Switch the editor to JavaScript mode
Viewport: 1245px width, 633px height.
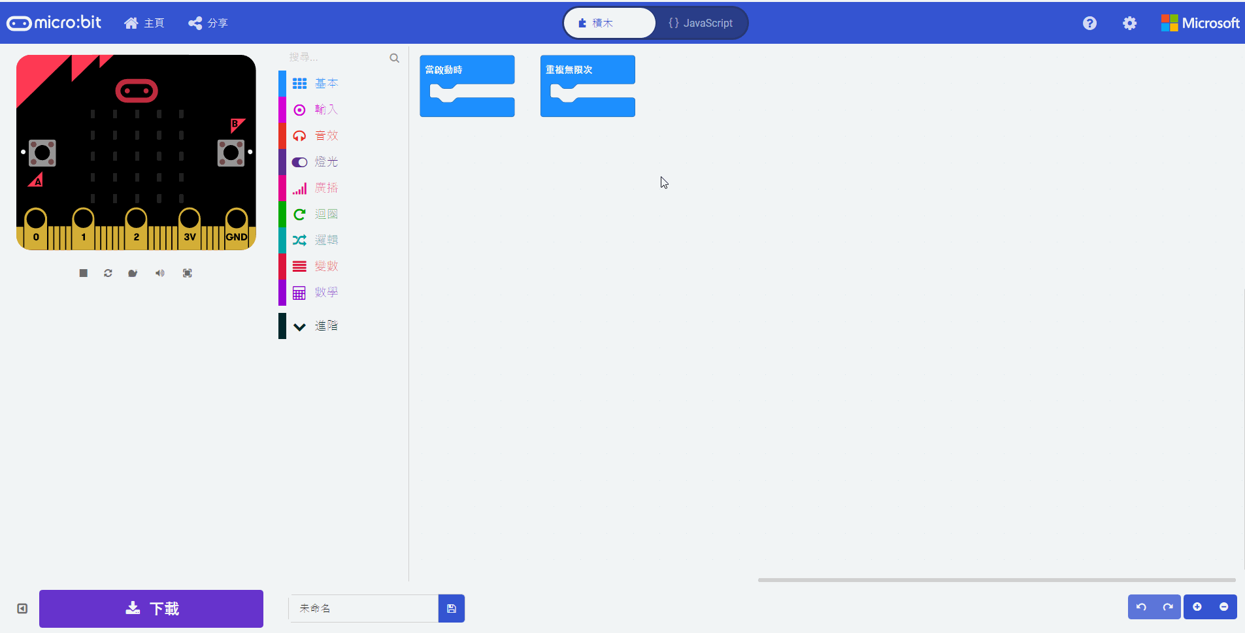[x=702, y=23]
